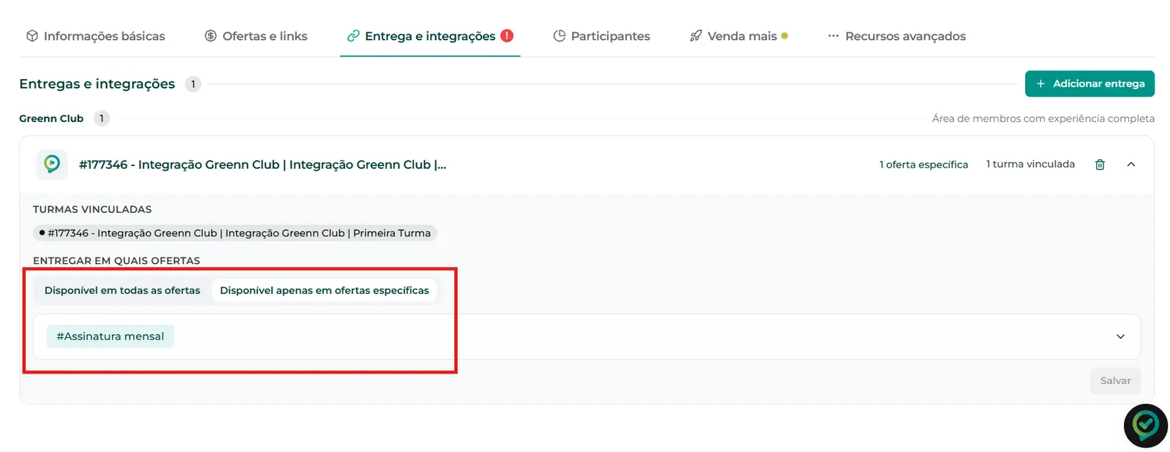Image resolution: width=1170 pixels, height=452 pixels.
Task: Go to Venda mais tab
Action: click(x=739, y=36)
